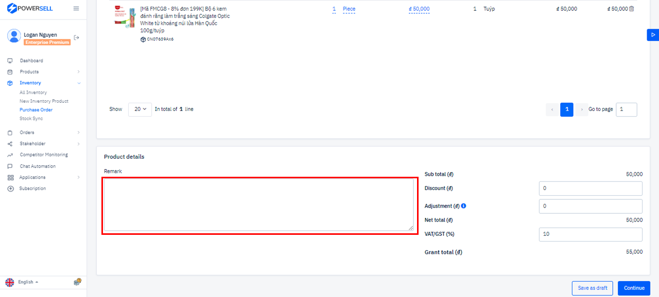
Task: Click the Adjustment input field
Action: click(591, 207)
